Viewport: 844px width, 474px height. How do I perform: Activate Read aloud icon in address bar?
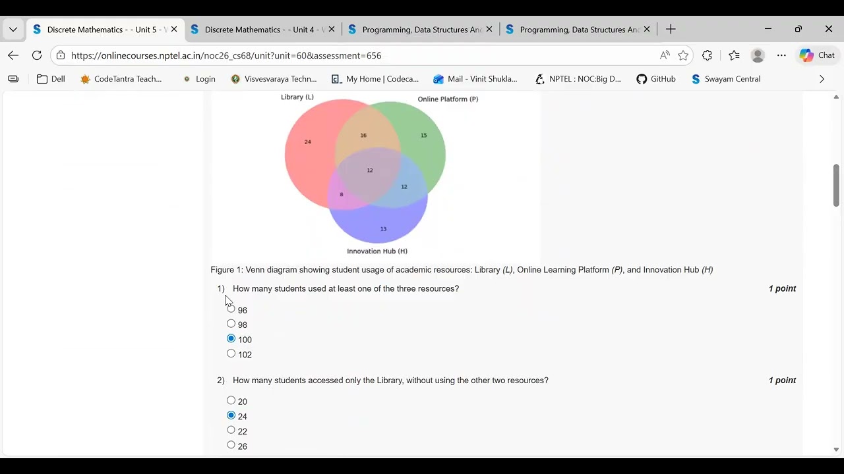665,55
